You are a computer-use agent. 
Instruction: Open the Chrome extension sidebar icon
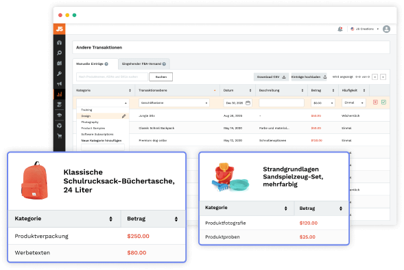tap(59, 126)
